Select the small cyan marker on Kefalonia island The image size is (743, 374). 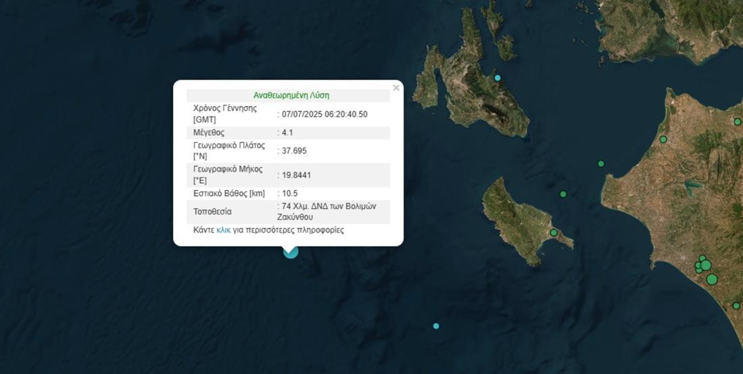tap(498, 78)
